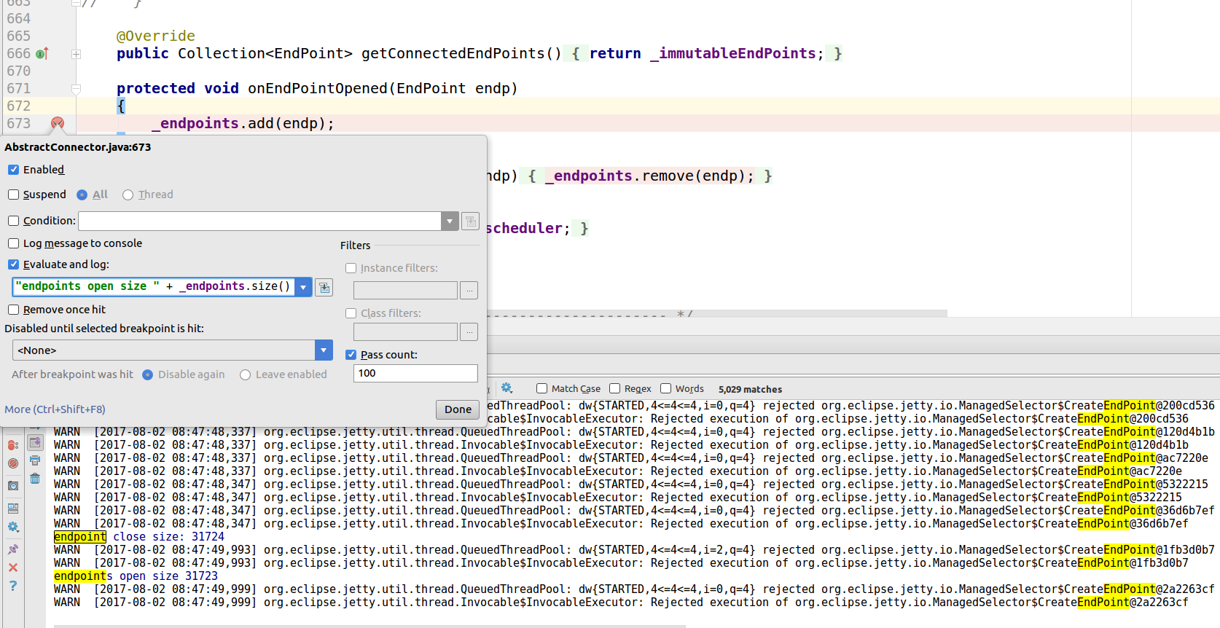Select the All suspend radio button
This screenshot has height=628, width=1220.
coord(82,195)
